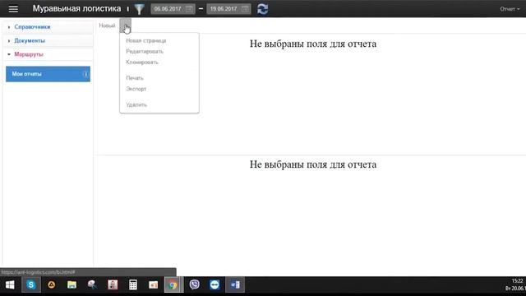
Task: Switch to Chrome in taskbar
Action: pos(173,285)
